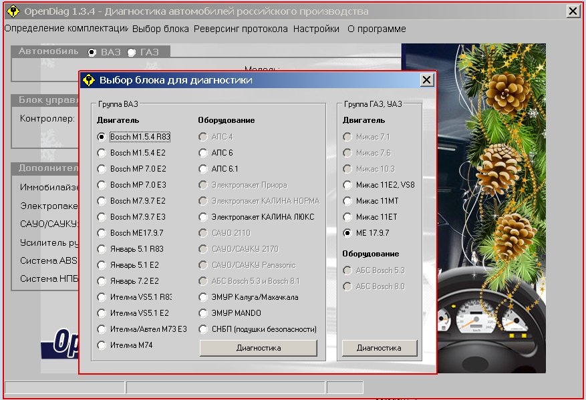This screenshot has width=586, height=400.
Task: Click the dialog's yellow diamond icon
Action: tap(89, 80)
